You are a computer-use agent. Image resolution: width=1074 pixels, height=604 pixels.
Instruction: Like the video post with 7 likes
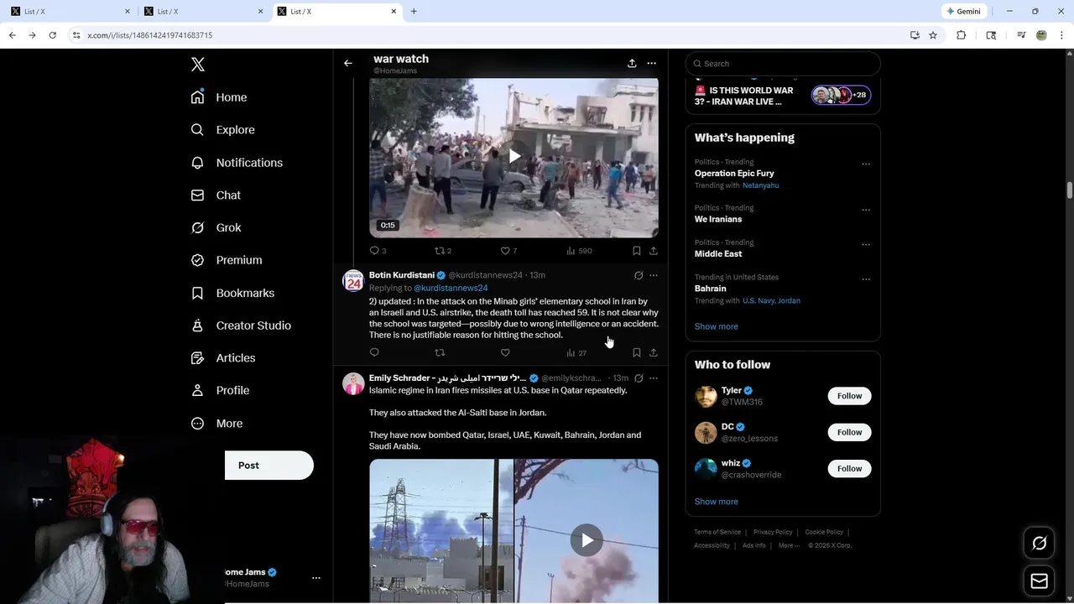pos(508,251)
